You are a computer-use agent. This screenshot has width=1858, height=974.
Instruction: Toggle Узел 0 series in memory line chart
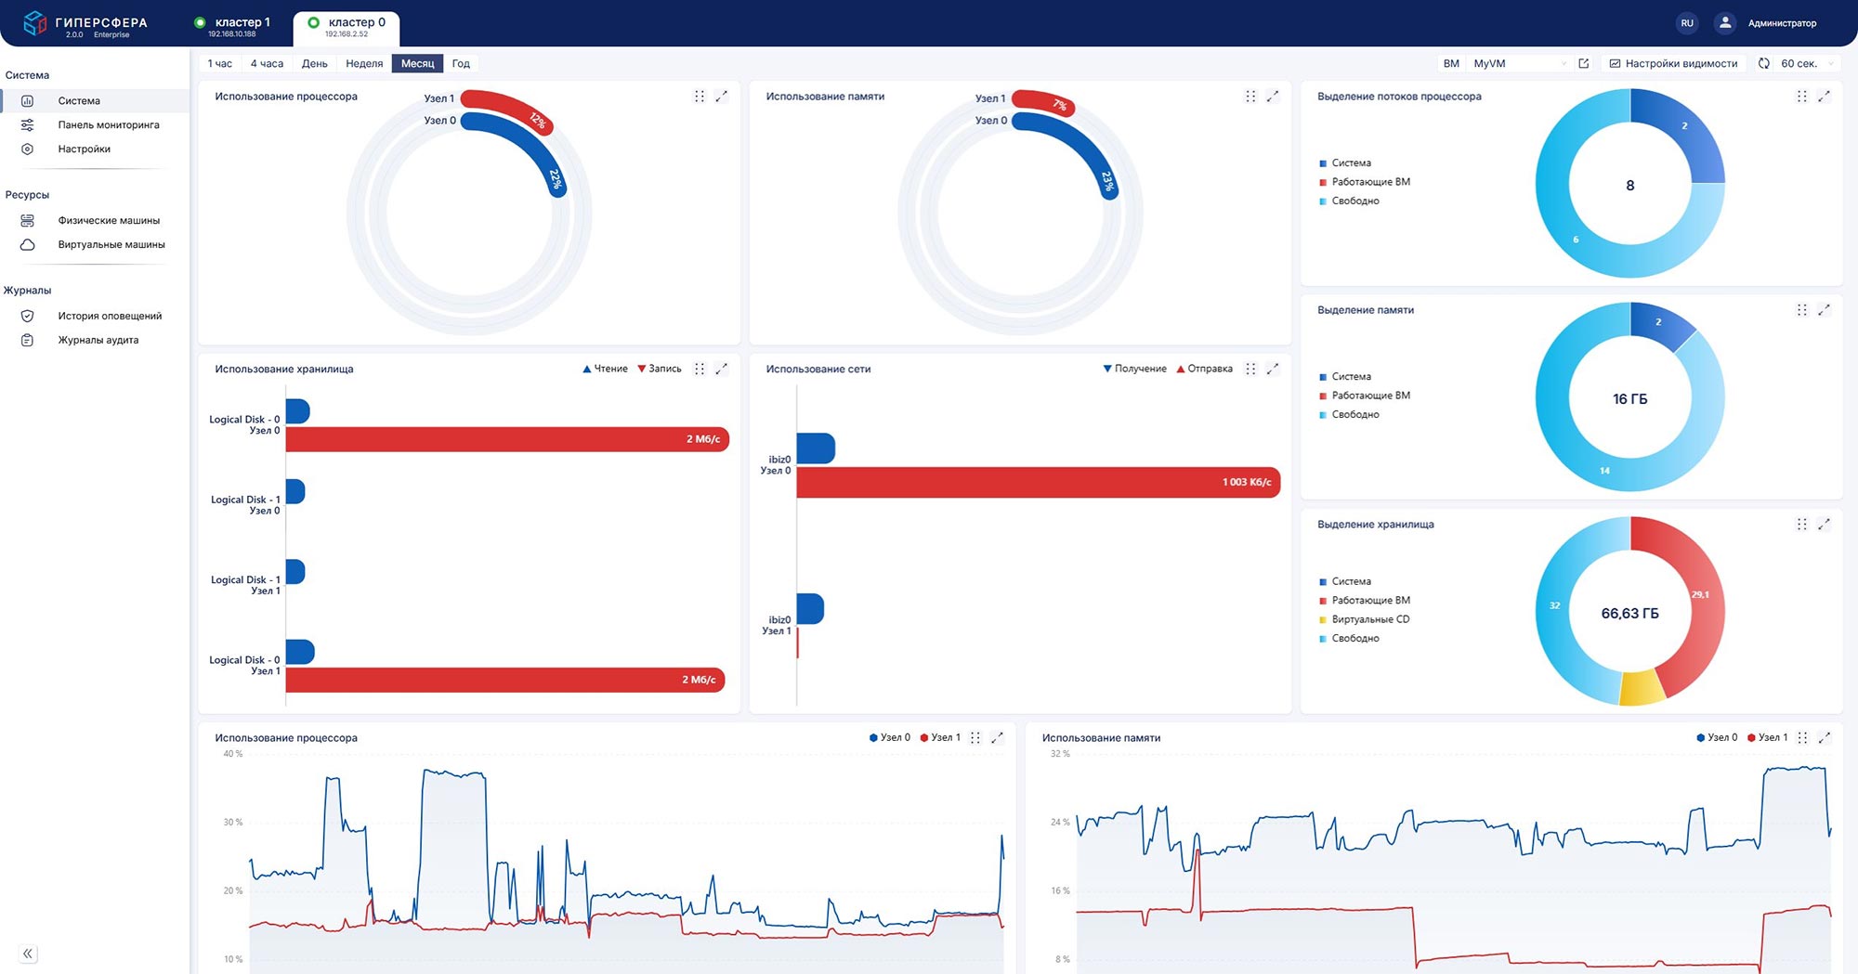[x=1717, y=738]
